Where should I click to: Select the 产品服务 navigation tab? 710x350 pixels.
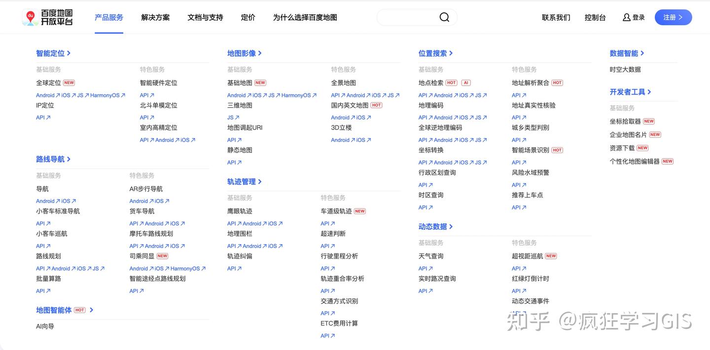click(x=109, y=17)
